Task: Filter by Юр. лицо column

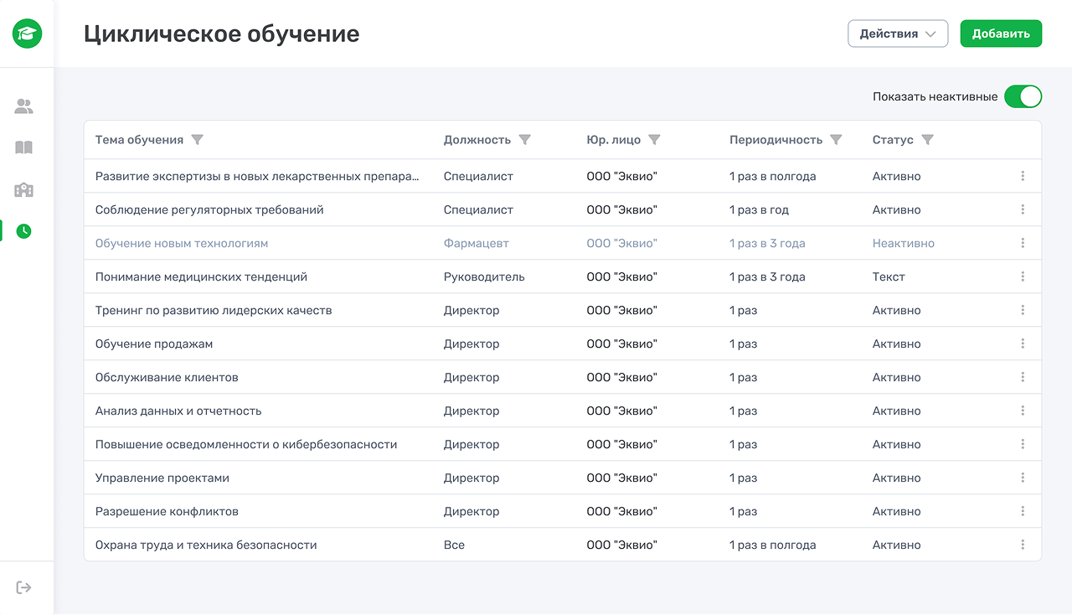Action: [655, 140]
